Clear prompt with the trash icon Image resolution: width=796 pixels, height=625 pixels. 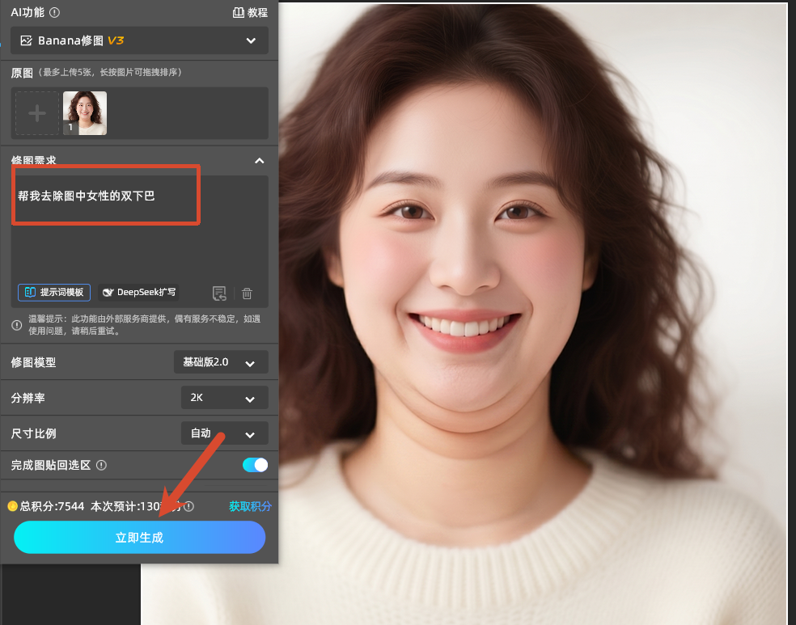point(248,293)
